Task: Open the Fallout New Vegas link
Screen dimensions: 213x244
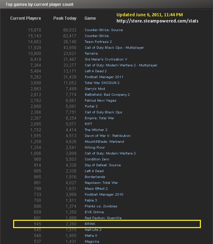Action: 100,101
